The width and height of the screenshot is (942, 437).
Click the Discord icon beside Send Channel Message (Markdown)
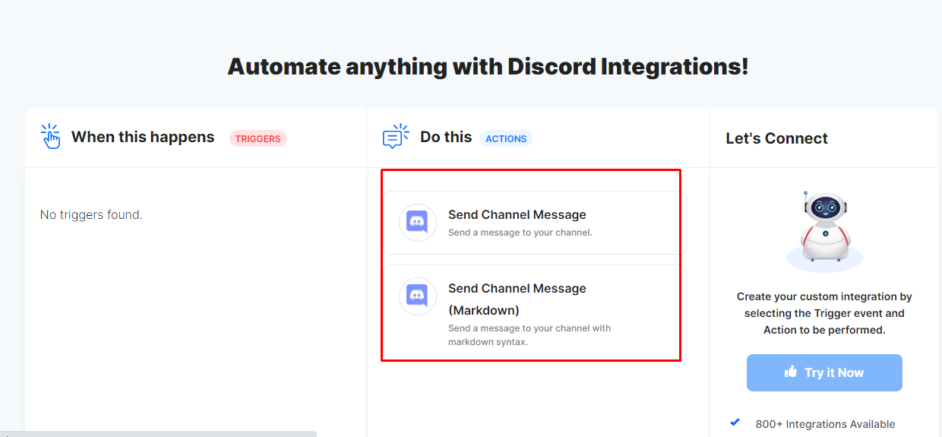click(x=418, y=296)
